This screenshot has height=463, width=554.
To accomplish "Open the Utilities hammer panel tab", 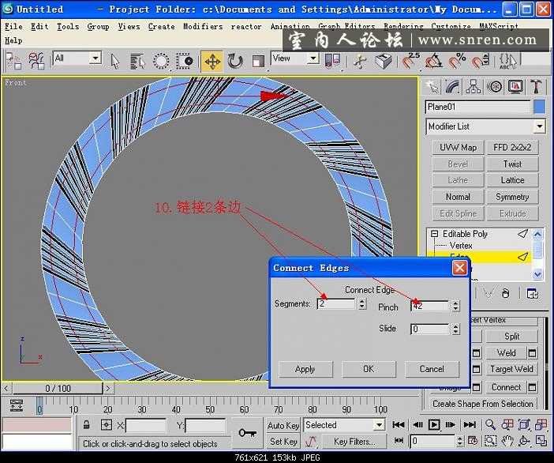I will [537, 87].
